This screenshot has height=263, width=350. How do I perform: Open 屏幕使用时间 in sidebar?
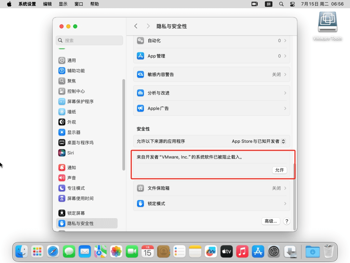click(x=86, y=199)
